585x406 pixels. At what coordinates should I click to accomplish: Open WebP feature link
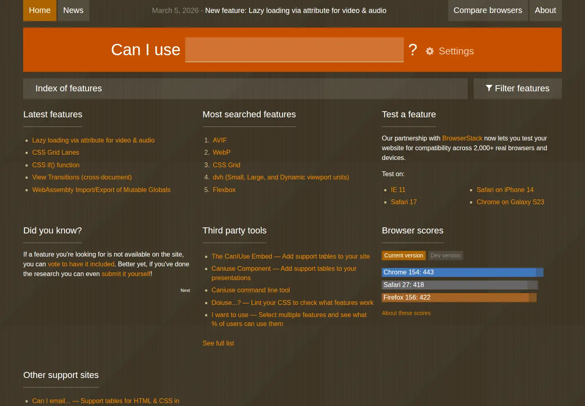click(221, 152)
